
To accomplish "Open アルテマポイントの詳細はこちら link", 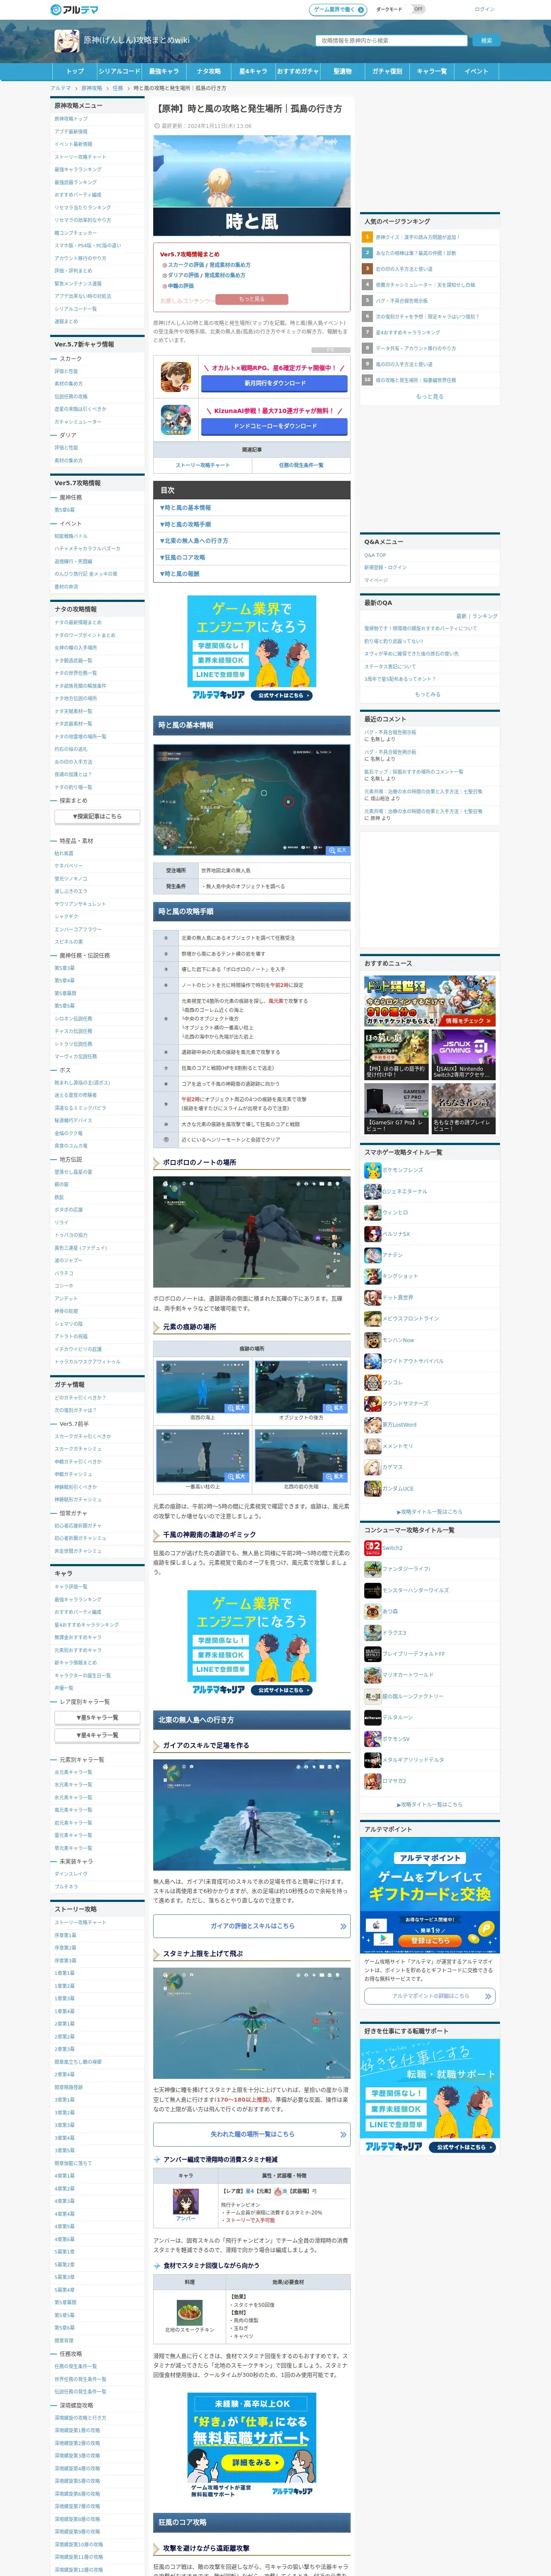I will click(x=430, y=1995).
